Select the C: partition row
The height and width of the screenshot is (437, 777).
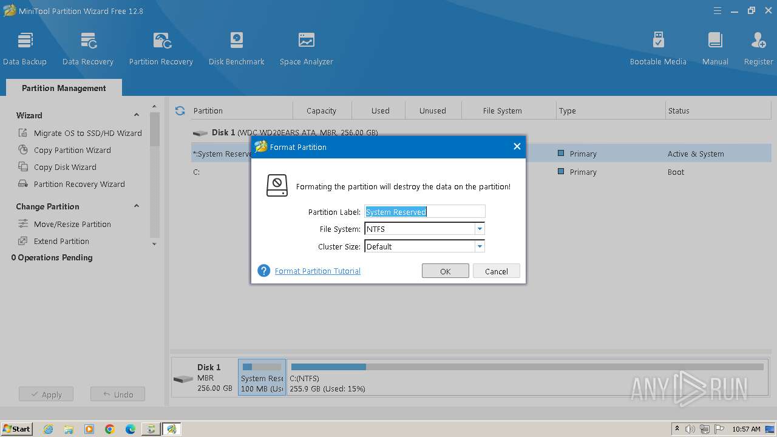[481, 172]
